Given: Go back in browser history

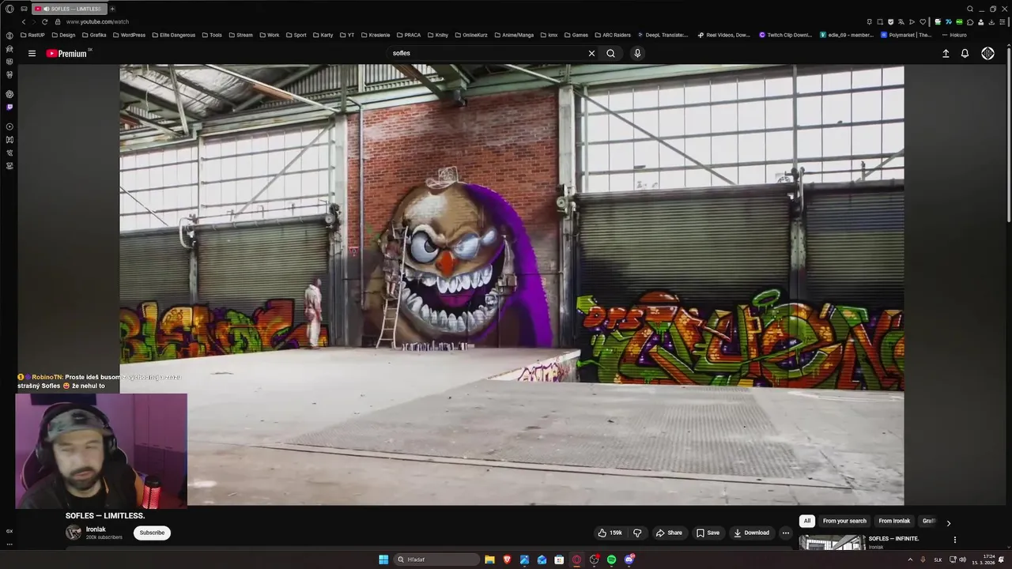Looking at the screenshot, I should point(23,21).
